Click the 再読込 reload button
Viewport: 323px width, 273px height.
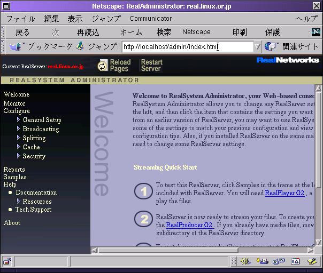point(88,32)
